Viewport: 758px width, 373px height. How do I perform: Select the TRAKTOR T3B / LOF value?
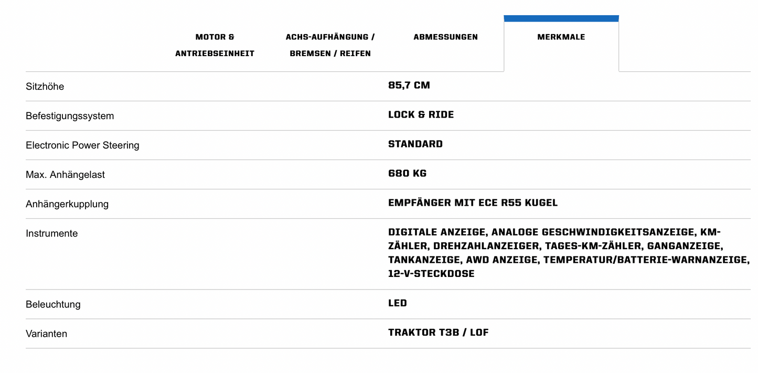[439, 332]
